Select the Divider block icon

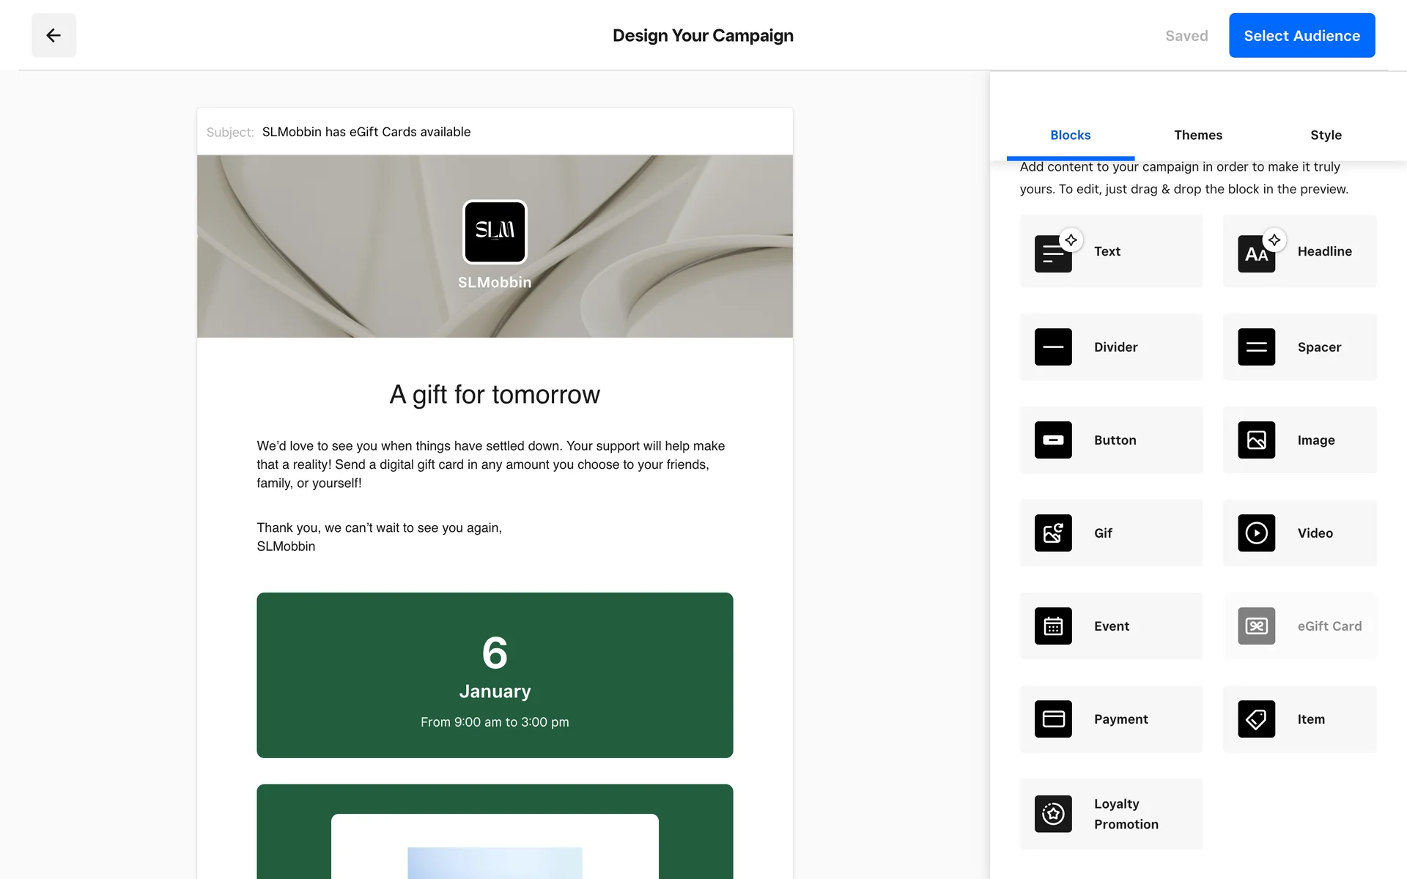pos(1053,347)
